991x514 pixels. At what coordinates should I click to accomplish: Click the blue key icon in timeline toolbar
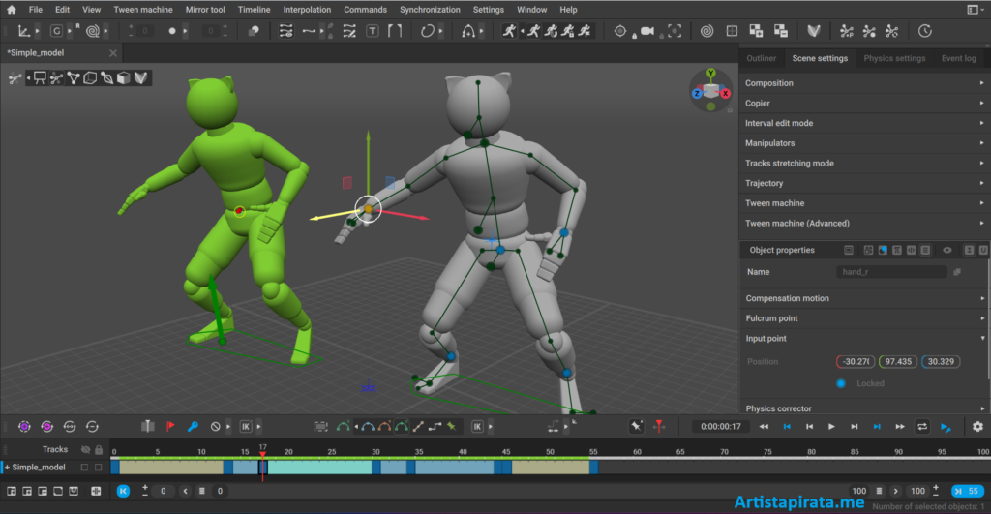point(193,426)
